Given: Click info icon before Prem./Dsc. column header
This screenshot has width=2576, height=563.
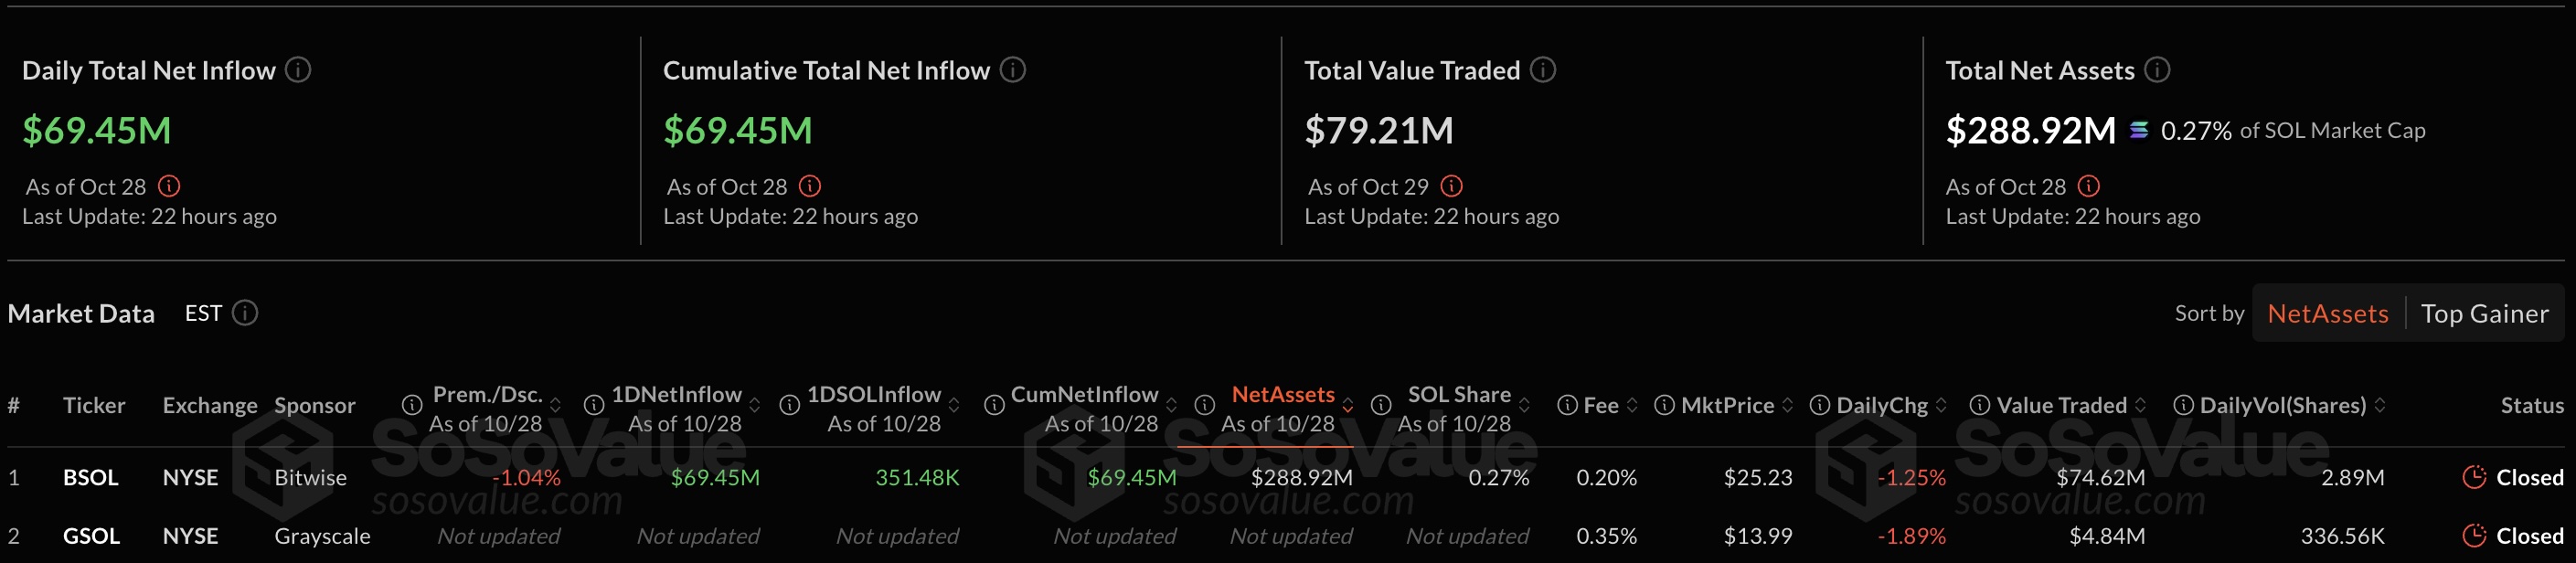Looking at the screenshot, I should [x=411, y=405].
